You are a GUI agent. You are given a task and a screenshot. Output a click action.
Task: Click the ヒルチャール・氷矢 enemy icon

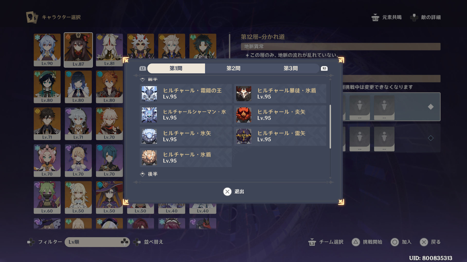tap(149, 136)
